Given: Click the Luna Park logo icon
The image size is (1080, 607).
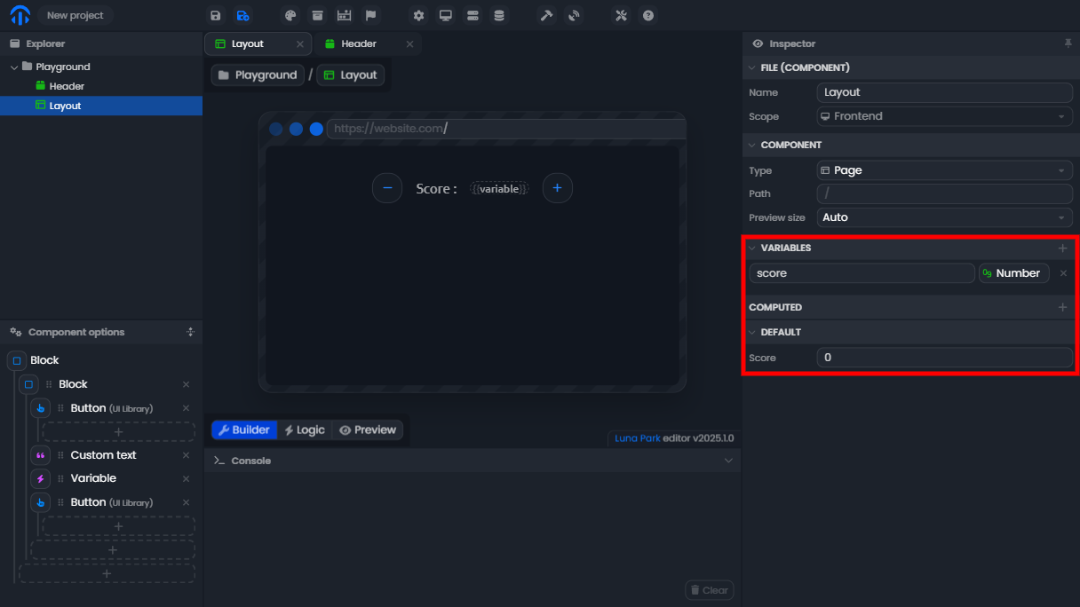Looking at the screenshot, I should [x=20, y=15].
